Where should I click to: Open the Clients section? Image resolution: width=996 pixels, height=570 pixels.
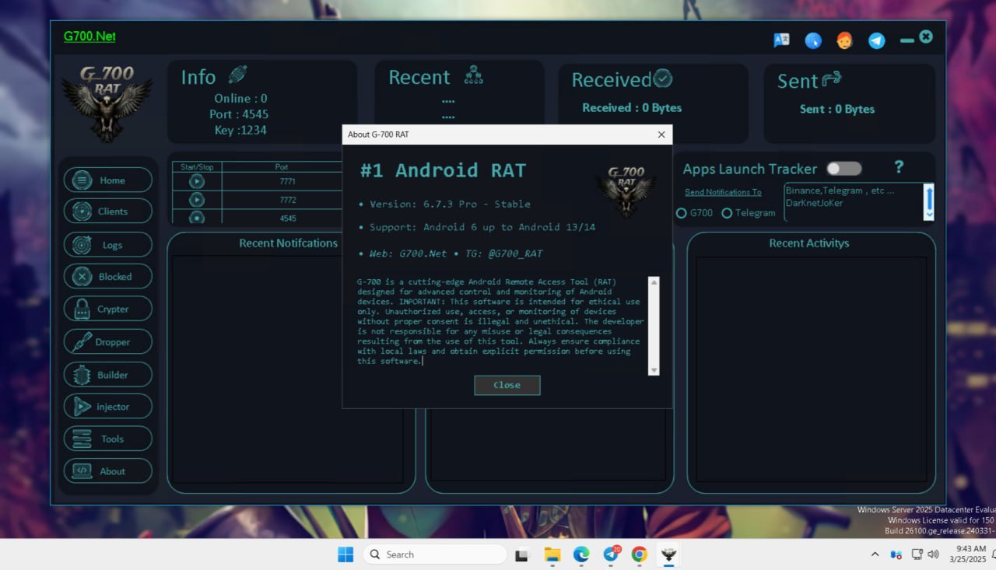click(108, 211)
